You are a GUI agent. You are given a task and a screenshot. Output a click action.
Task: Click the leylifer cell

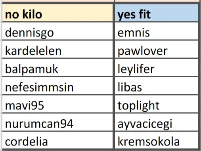pos(157,67)
